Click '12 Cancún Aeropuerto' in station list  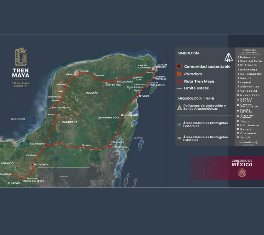247,105
